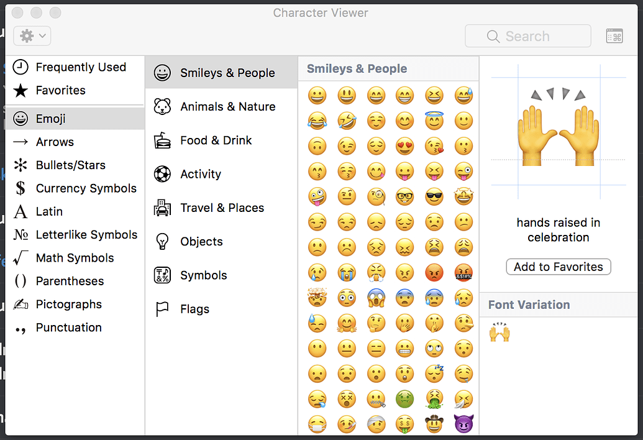Open the gear action dropdown menu
643x440 pixels.
pyautogui.click(x=32, y=36)
